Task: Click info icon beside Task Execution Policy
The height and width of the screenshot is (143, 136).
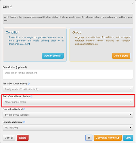Action: point(29,84)
